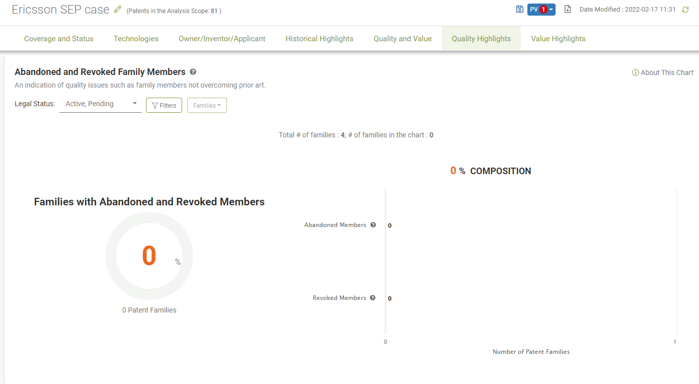
Task: Click the 0 percent donut chart
Action: click(149, 256)
